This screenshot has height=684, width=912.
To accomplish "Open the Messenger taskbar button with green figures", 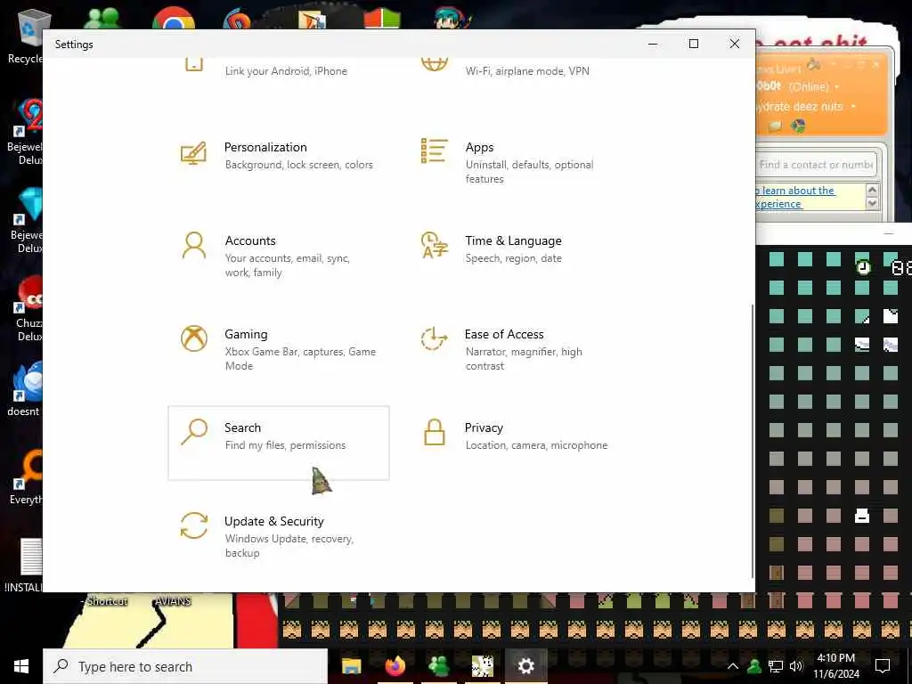I will (x=438, y=666).
